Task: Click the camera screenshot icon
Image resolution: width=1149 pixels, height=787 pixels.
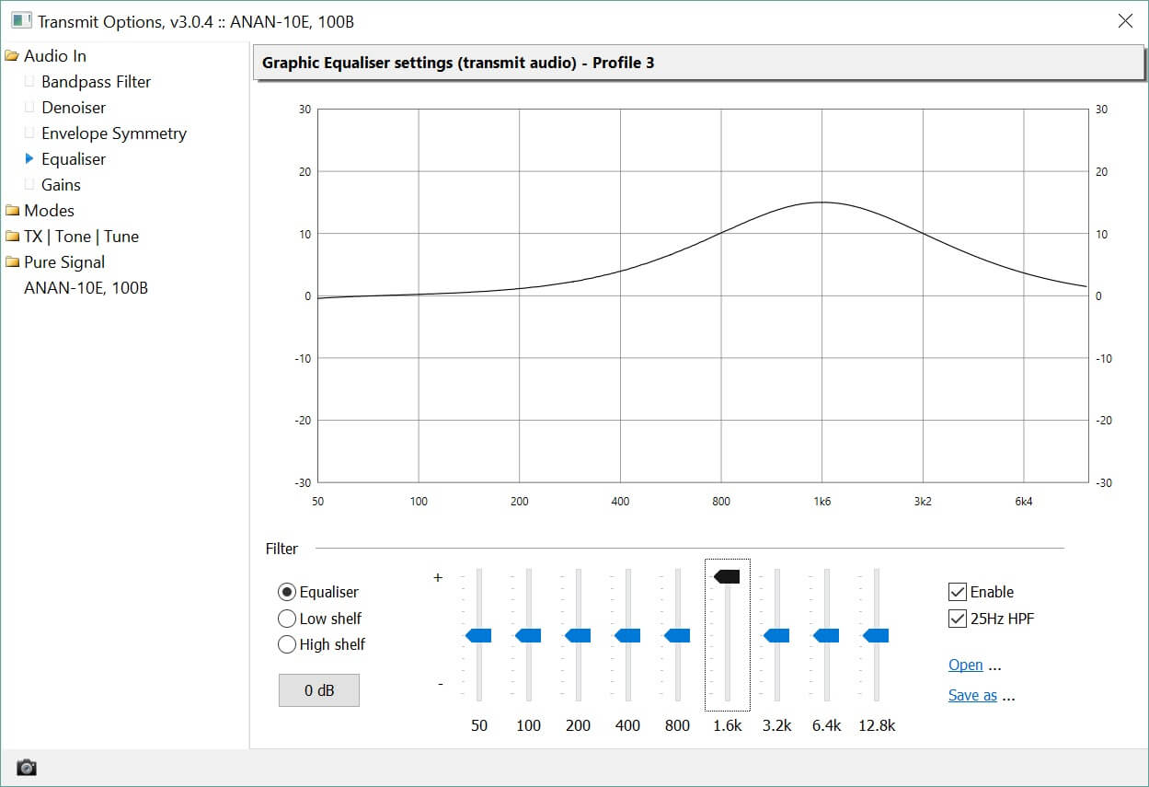Action: pos(27,768)
